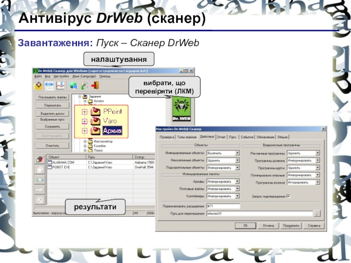Click the Задания root folder icon
Viewport: 351px width, 263px height.
click(x=85, y=96)
